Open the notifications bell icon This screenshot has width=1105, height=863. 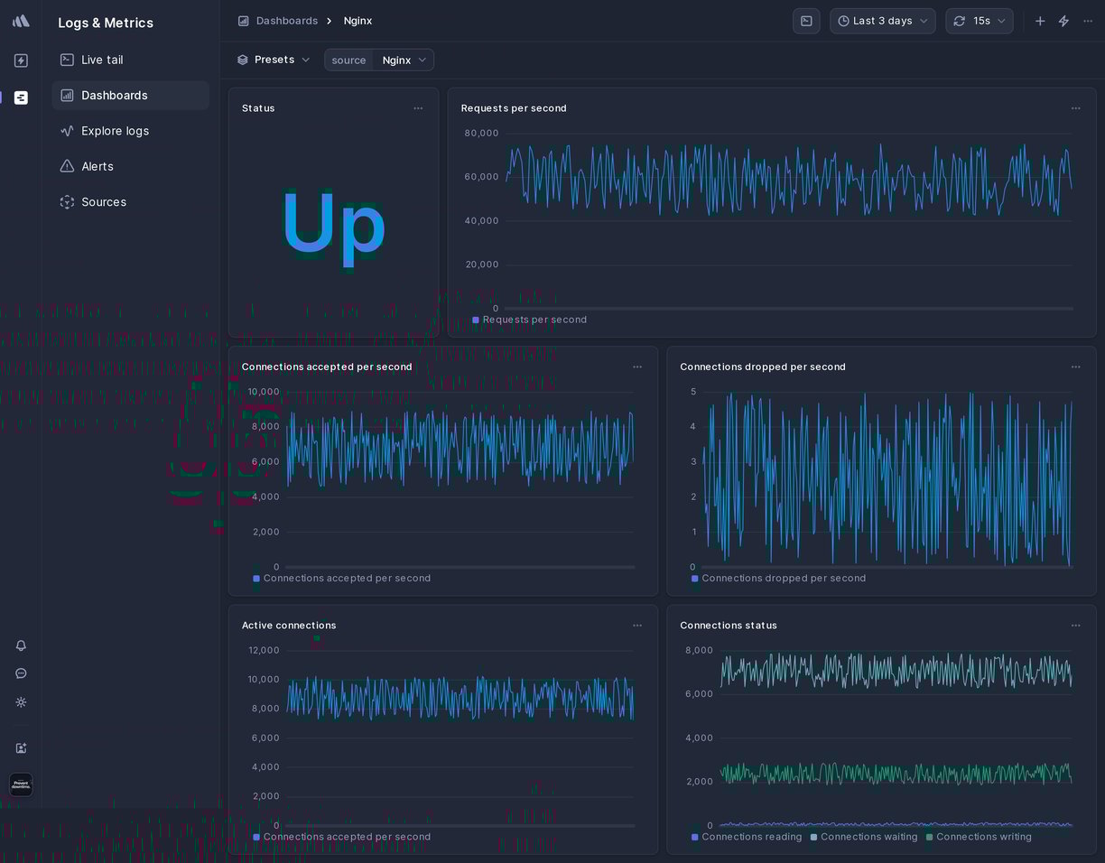point(20,645)
